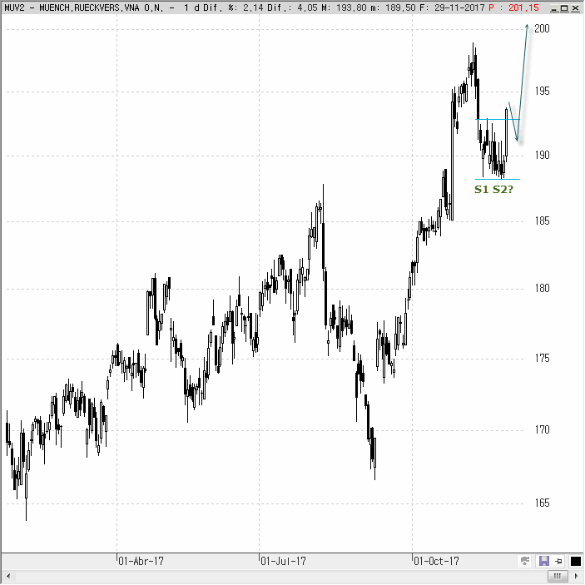Click the horizontal scrollbar thumb
Viewport: 585px width, 585px height.
558,576
